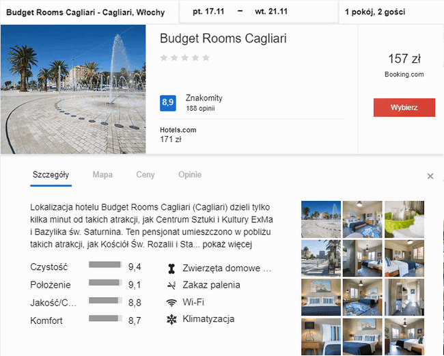The image size is (444, 356).
Task: Open the green pillow room thumbnail
Action: [x=404, y=219]
